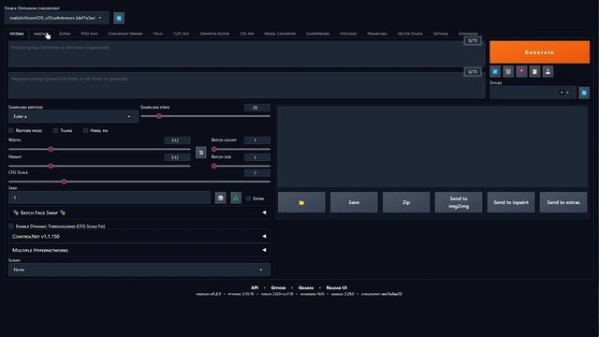The height and width of the screenshot is (337, 599).
Task: Open the Gradio footer link
Action: (x=306, y=287)
